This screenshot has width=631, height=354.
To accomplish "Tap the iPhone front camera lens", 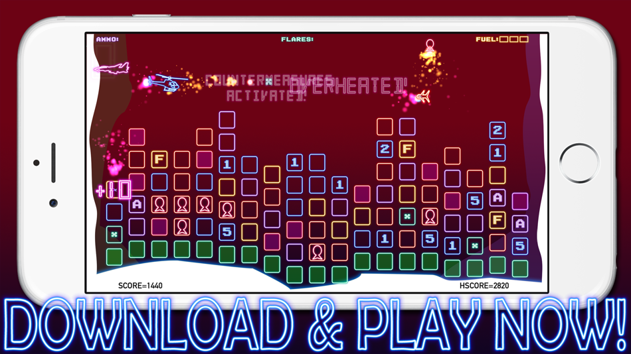I will (53, 203).
